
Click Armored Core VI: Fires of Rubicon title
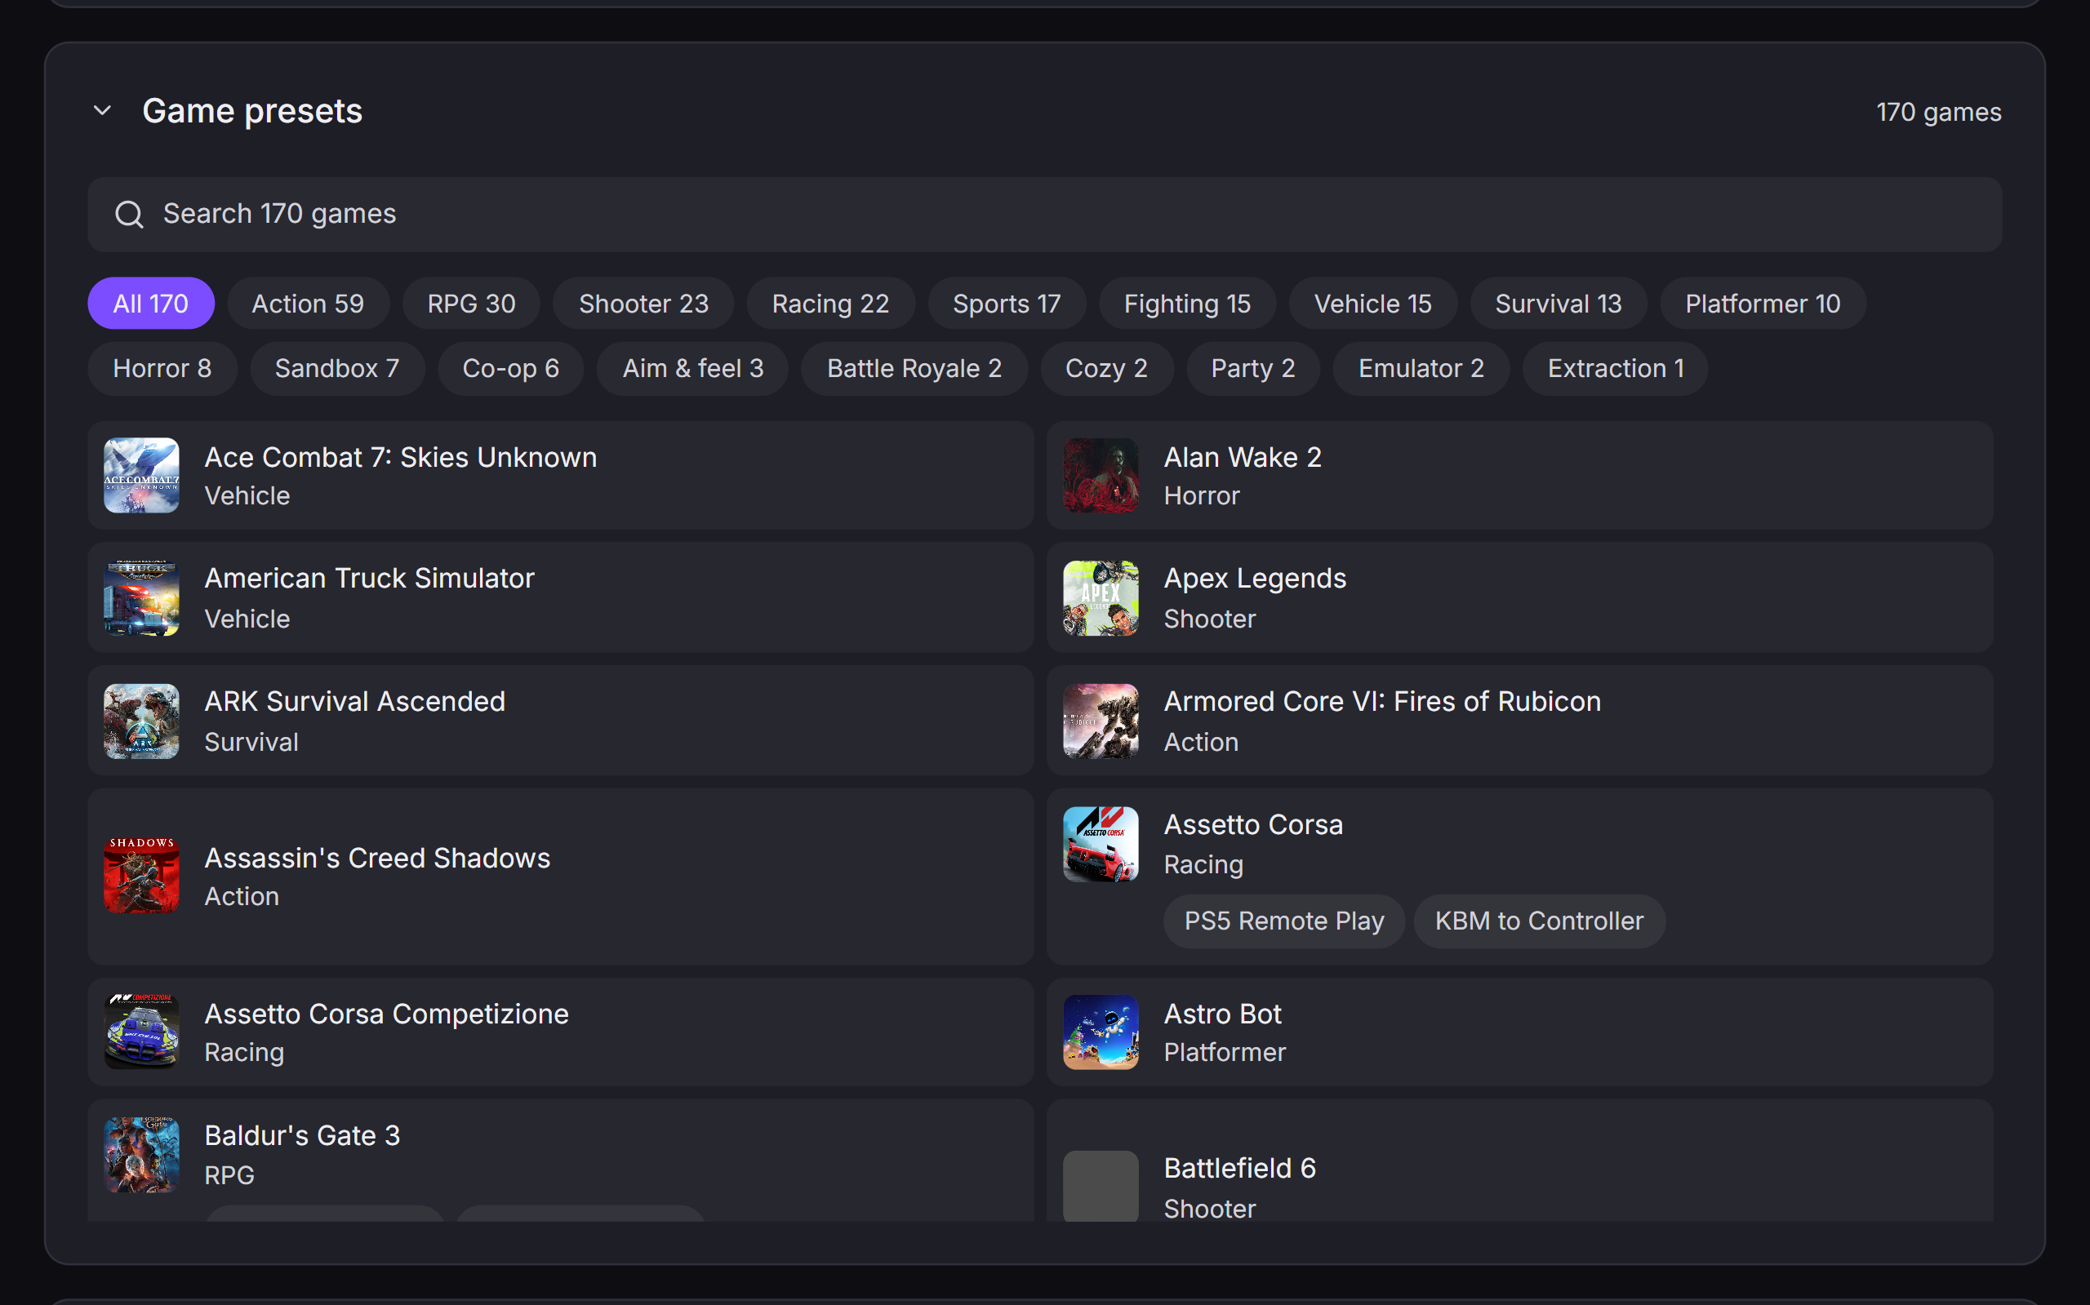tap(1382, 701)
